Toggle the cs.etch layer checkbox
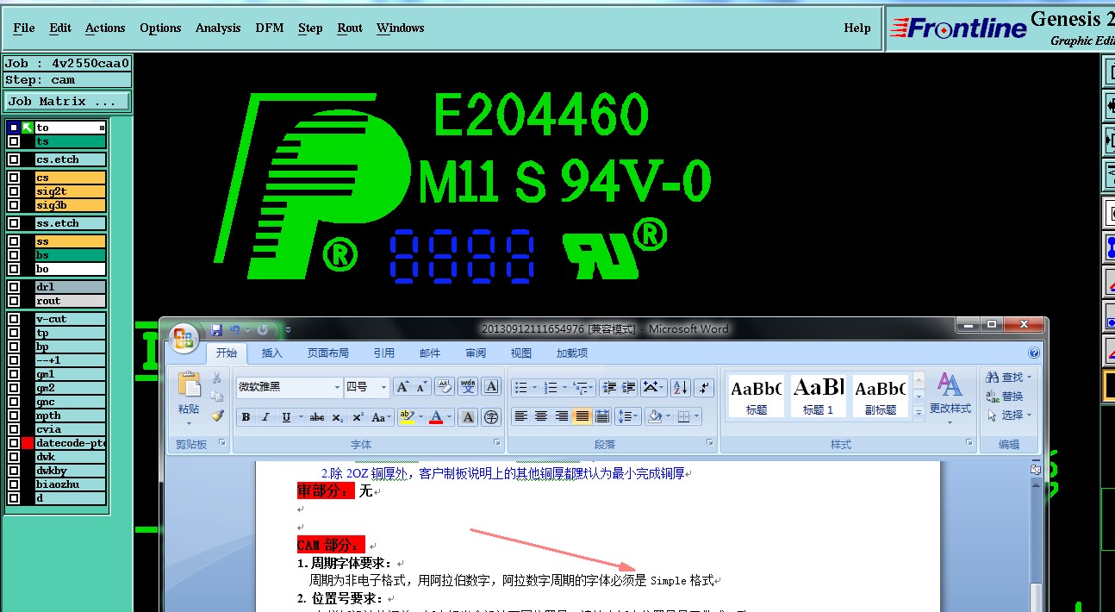 pos(14,159)
